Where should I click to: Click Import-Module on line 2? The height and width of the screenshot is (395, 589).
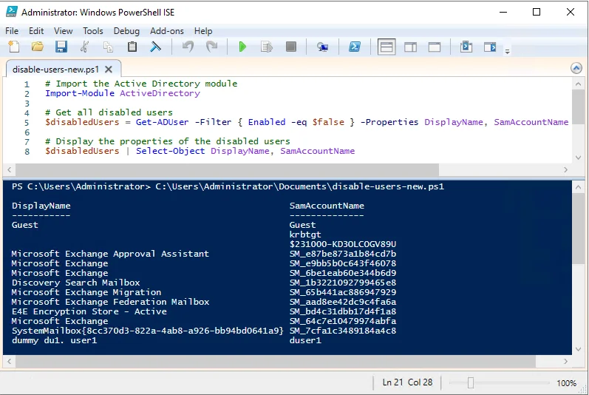pos(80,93)
